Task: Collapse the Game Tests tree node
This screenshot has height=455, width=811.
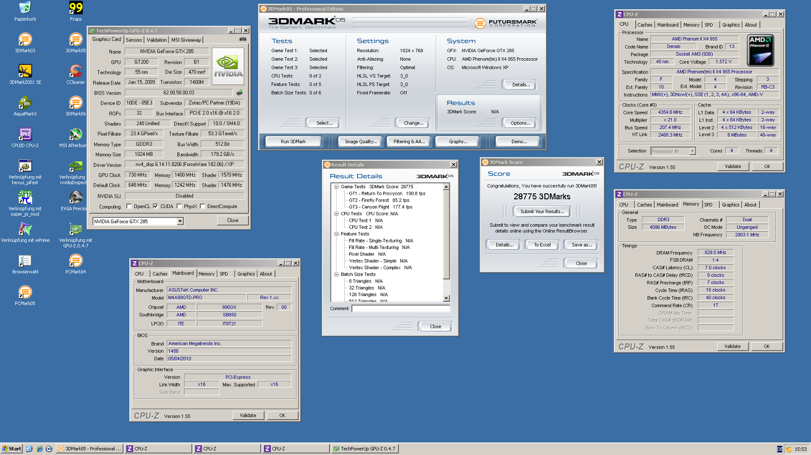Action: 336,187
